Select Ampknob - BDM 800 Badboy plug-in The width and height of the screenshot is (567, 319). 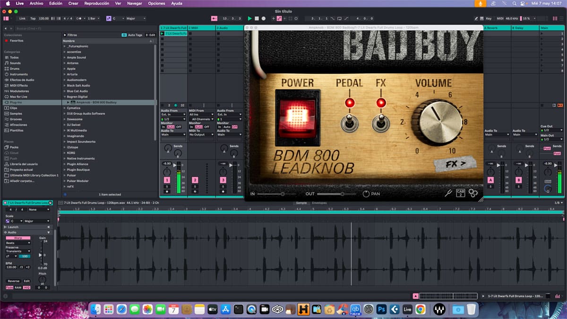[96, 102]
